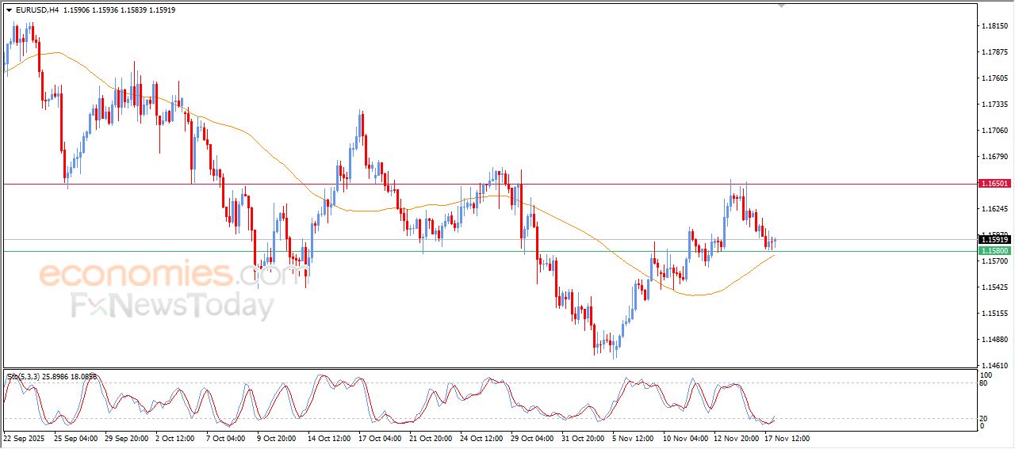Select the green 1.15800 price label
Image resolution: width=1015 pixels, height=449 pixels.
coord(994,251)
